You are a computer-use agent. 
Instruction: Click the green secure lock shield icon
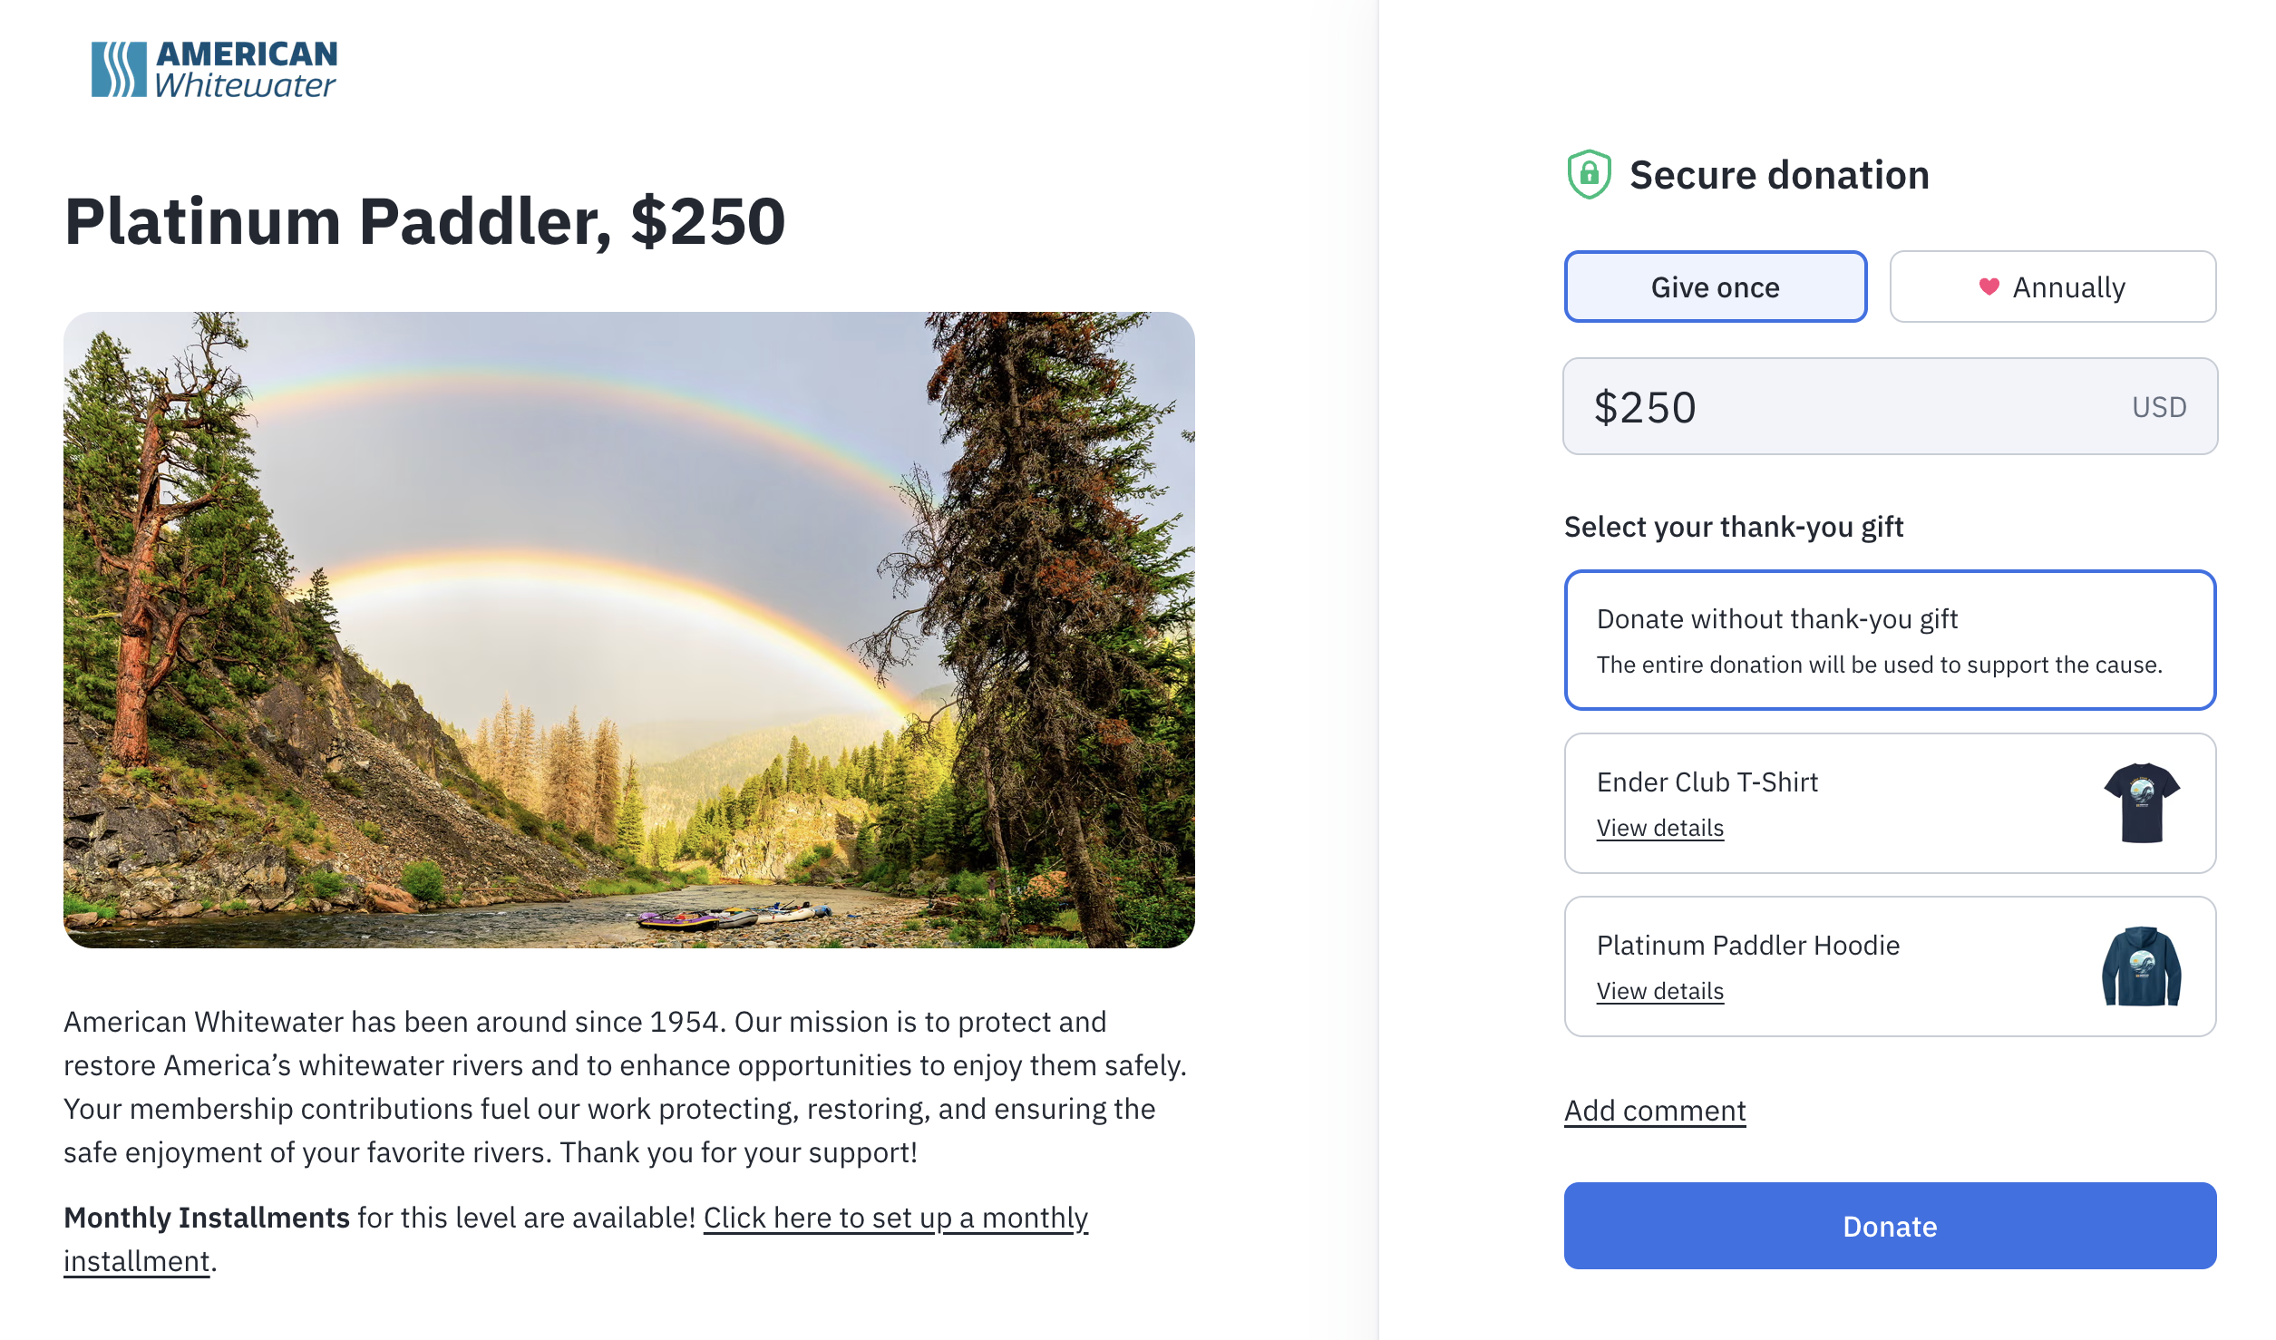(x=1589, y=174)
